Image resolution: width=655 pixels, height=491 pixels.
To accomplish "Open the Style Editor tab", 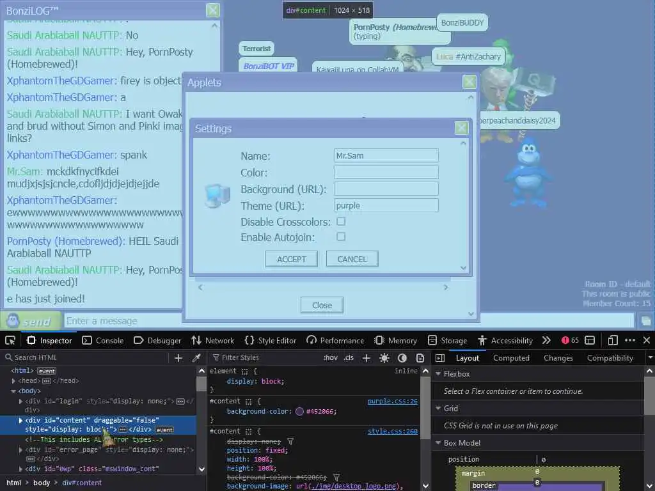I will 271,340.
